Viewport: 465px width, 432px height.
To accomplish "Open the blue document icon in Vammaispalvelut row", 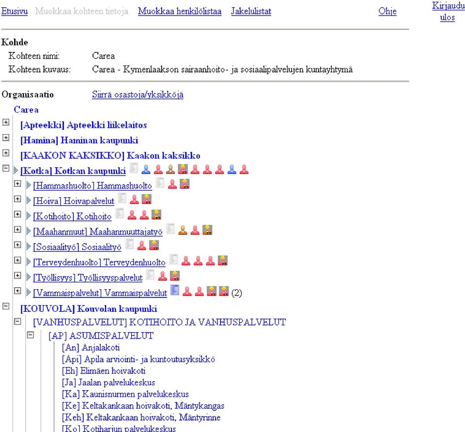I will (175, 290).
